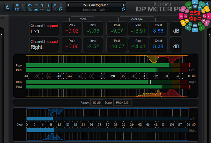Screen dimensions: 211x143
Task: Click the Right average Rms value '-14.41'
Action: point(138,46)
